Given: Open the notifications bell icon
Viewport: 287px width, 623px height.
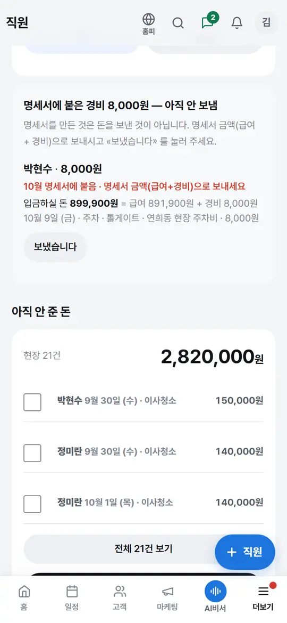Looking at the screenshot, I should pyautogui.click(x=237, y=23).
